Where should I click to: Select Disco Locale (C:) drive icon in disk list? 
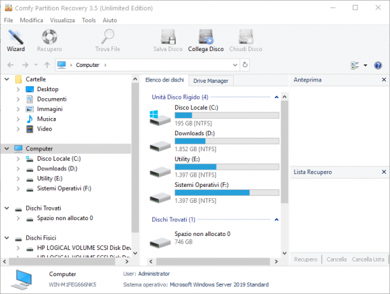coord(160,118)
